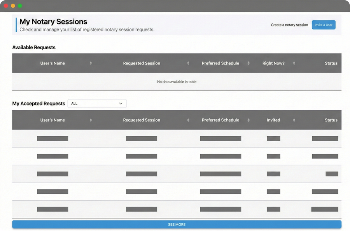This screenshot has width=350, height=231.
Task: Close the window with the red button
Action: coord(6,6)
